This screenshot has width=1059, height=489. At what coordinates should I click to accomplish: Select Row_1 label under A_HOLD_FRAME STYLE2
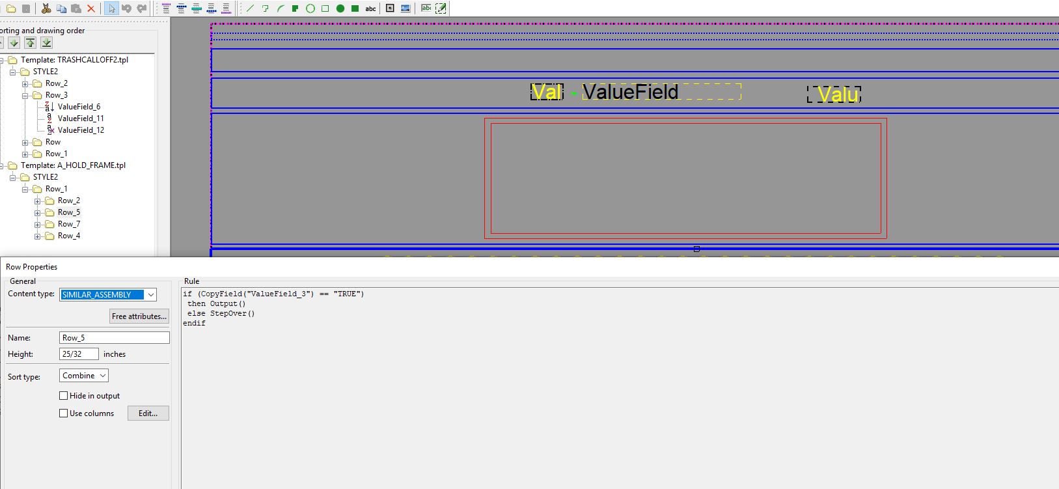[56, 189]
